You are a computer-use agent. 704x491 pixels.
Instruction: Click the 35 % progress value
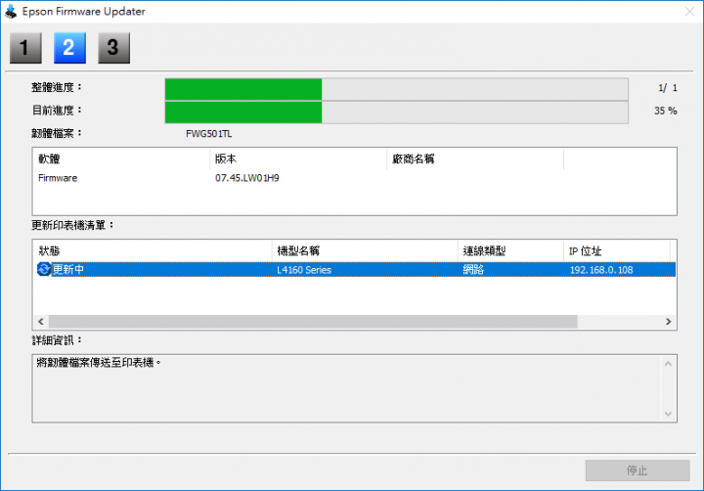click(666, 111)
